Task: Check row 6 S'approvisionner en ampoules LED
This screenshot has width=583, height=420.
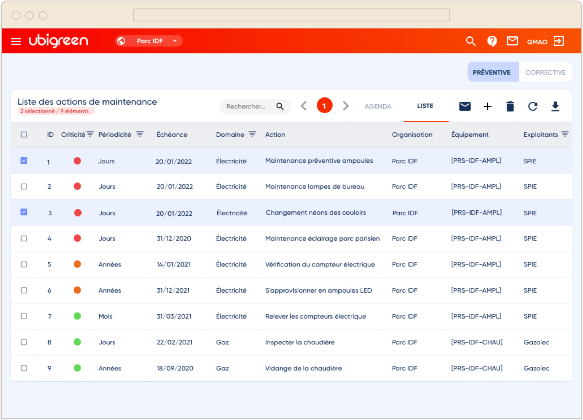Action: click(24, 290)
